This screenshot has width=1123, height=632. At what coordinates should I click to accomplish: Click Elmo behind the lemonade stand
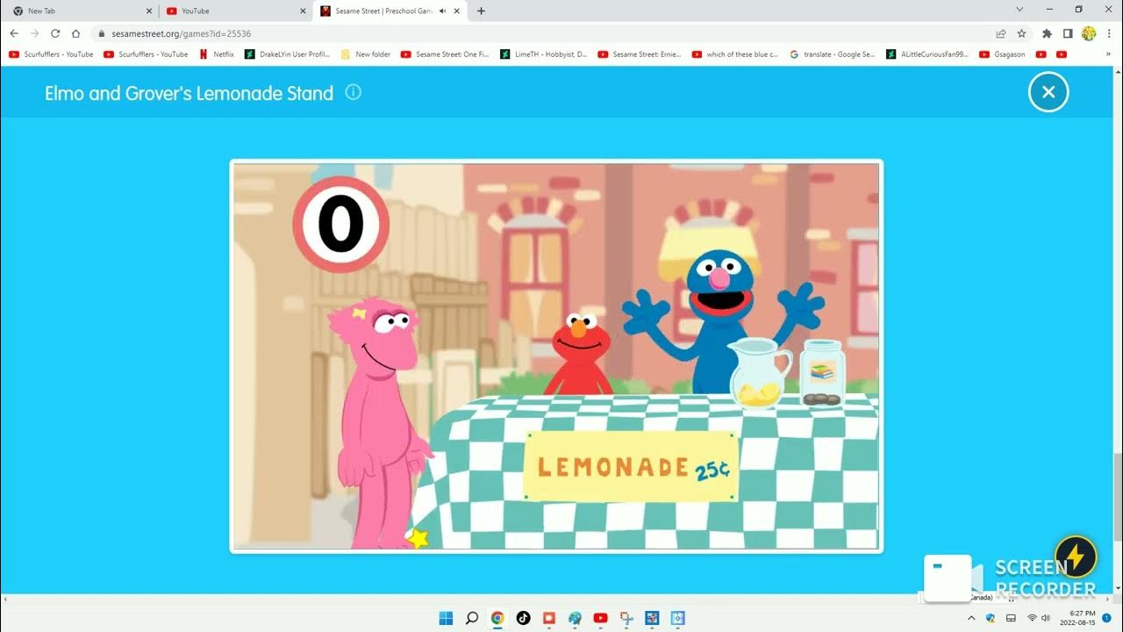tap(578, 354)
